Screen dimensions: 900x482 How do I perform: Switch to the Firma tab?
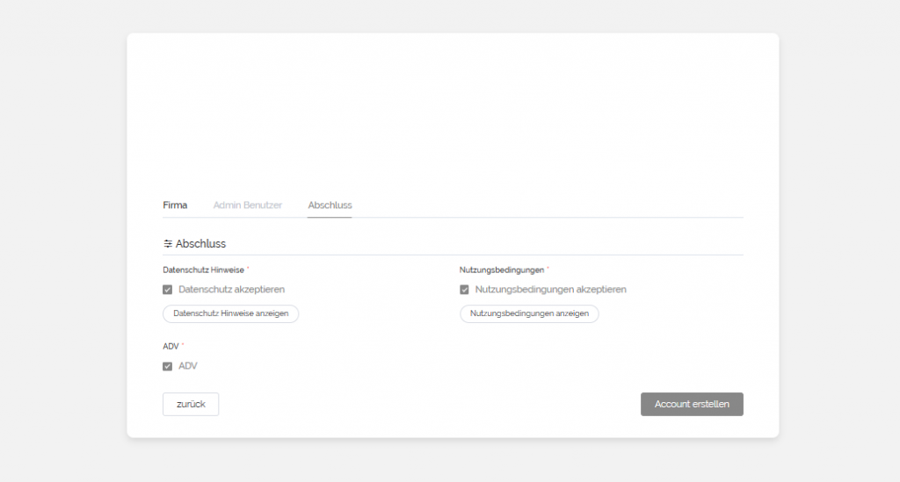tap(175, 205)
